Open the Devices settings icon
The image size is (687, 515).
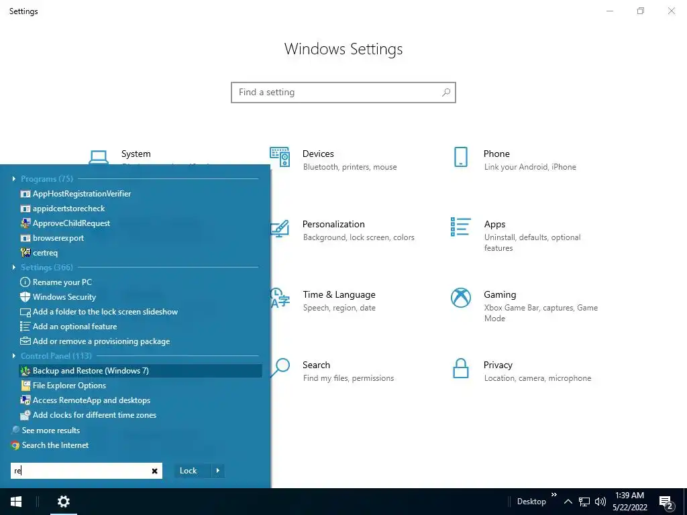(x=280, y=157)
